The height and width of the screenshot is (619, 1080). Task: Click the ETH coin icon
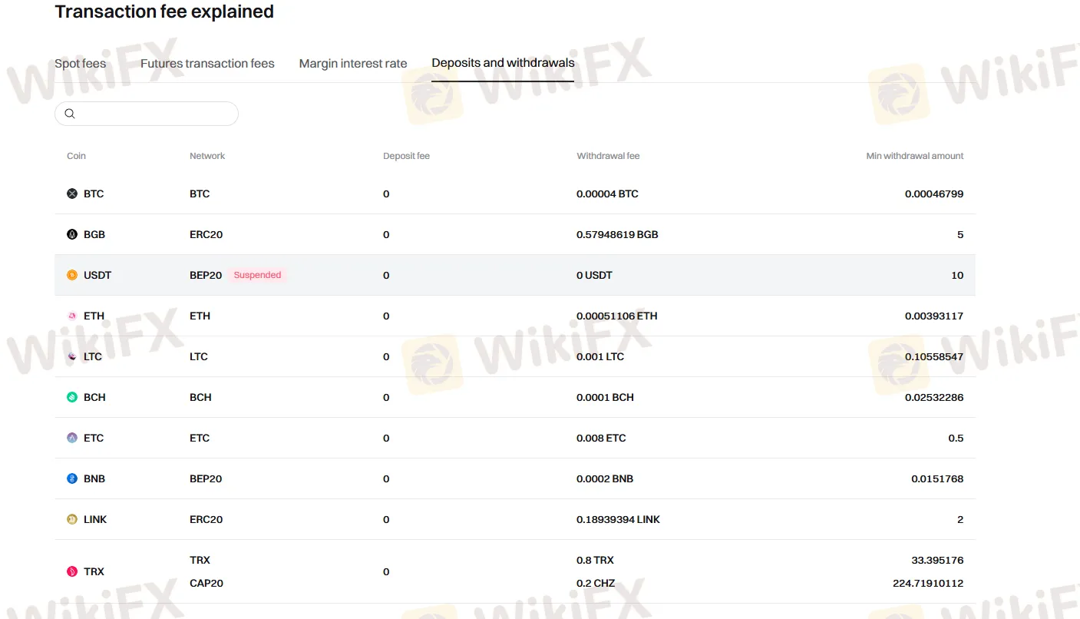pos(72,316)
